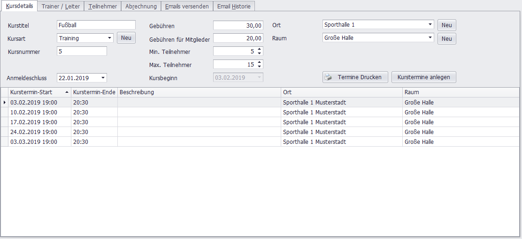Select row 24.02.2019 19:00

point(260,132)
